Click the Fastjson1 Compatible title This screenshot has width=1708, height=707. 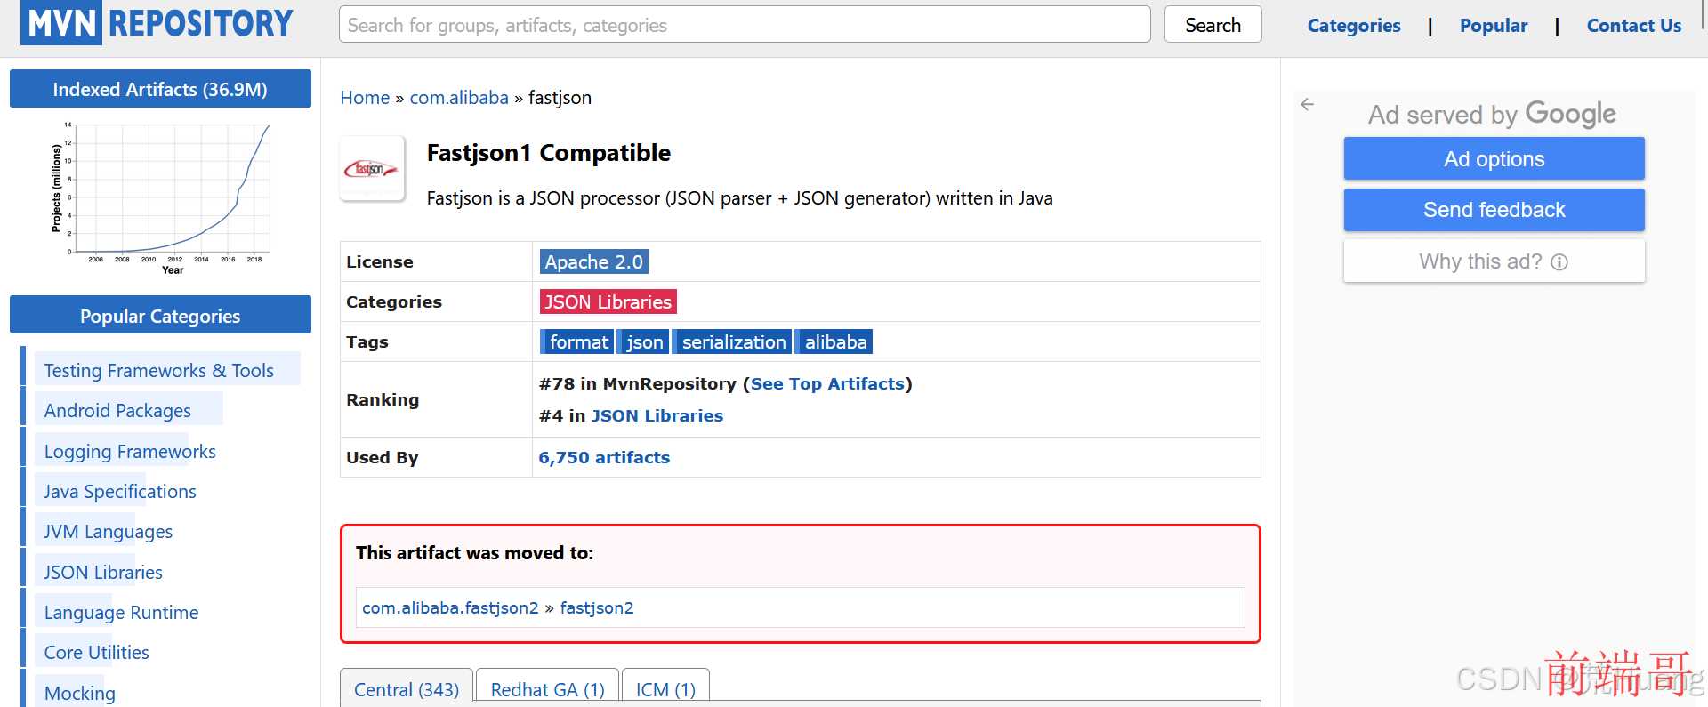point(549,153)
